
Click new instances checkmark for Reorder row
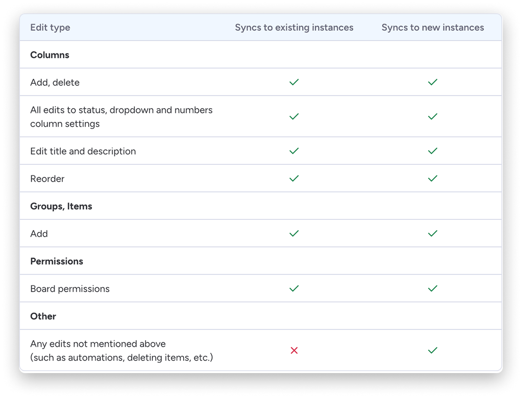tap(433, 178)
